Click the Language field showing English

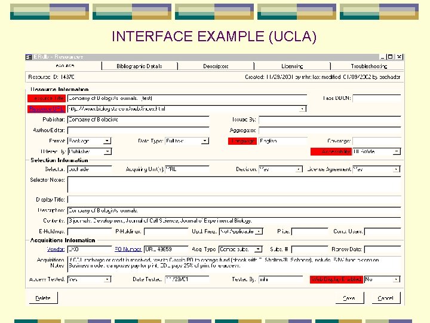click(283, 141)
